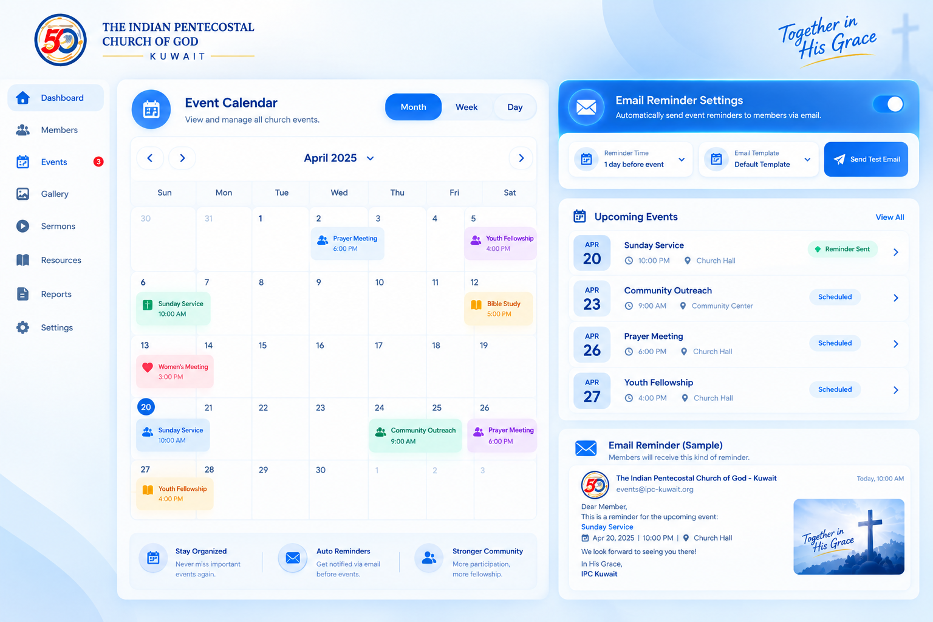Screen dimensions: 933x622
Task: Open Youth Fellowship event on April 27
Action: (x=175, y=494)
